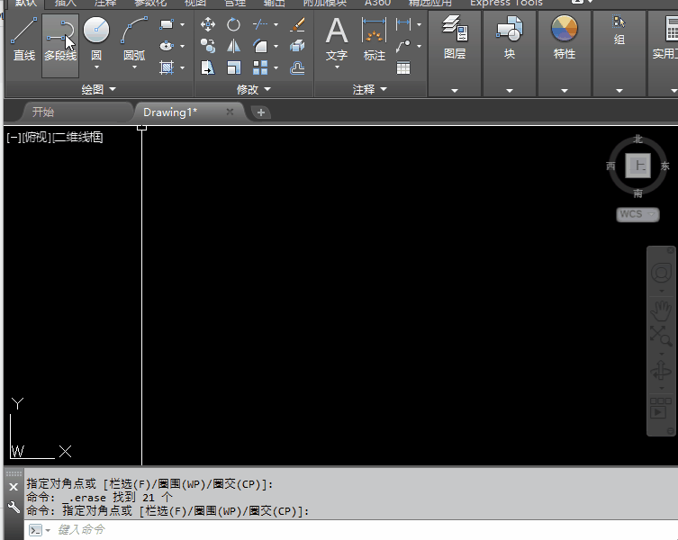Image resolution: width=678 pixels, height=540 pixels.
Task: Open Properties (特性) color wheel panel
Action: (x=565, y=40)
